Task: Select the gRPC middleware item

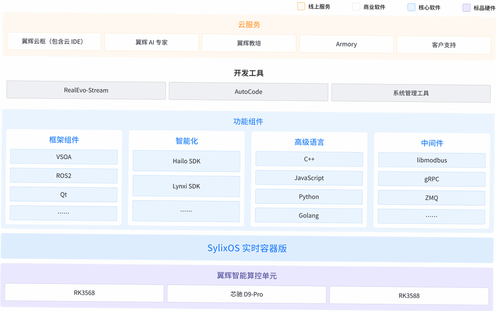Action: (x=432, y=179)
